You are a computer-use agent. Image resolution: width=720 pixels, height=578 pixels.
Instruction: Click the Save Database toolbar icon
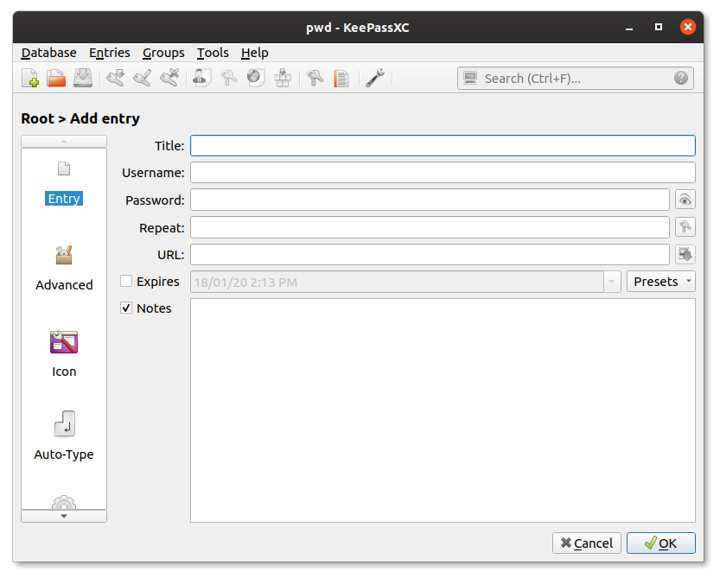click(82, 79)
